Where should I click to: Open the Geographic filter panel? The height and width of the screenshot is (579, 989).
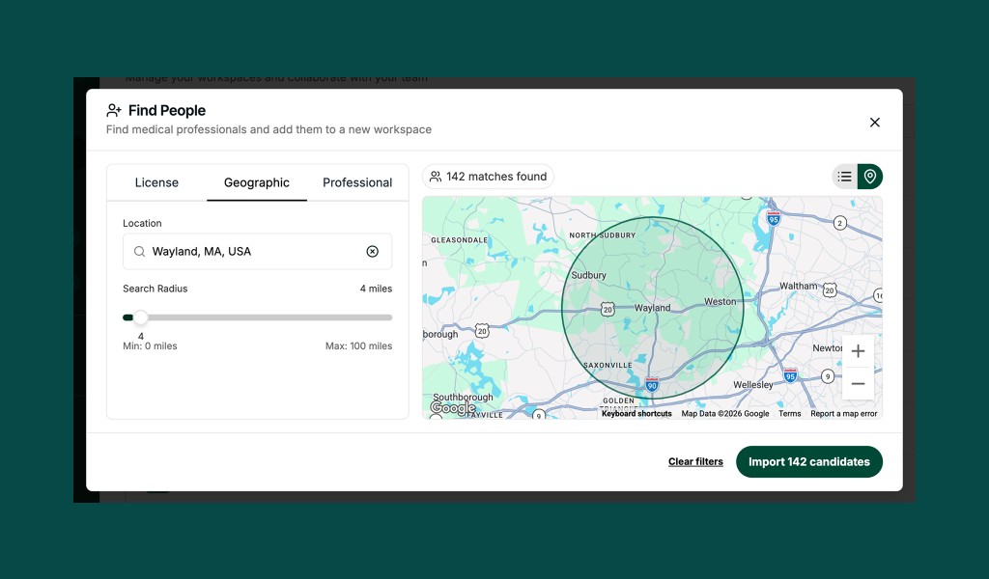257,182
